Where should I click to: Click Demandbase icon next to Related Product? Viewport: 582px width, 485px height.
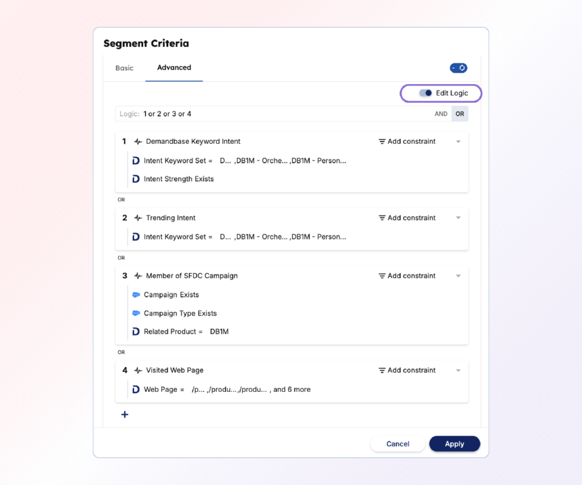coord(136,332)
